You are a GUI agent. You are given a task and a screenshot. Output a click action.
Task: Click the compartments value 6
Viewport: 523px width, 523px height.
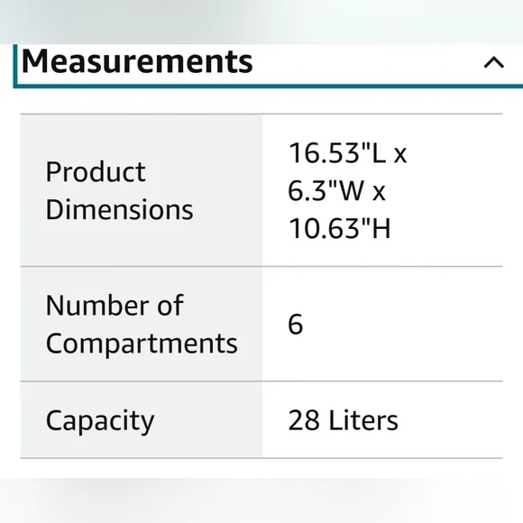point(296,325)
